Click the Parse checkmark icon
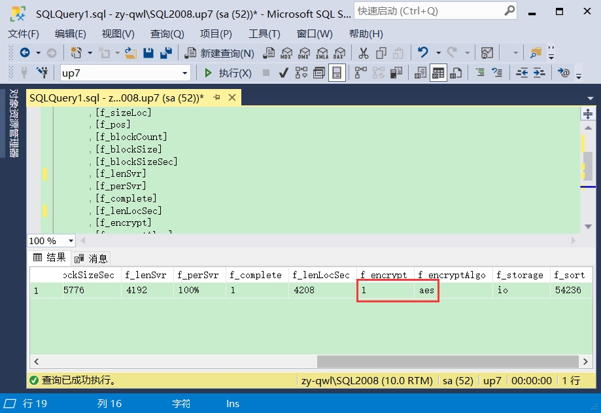The height and width of the screenshot is (413, 601). [x=284, y=73]
